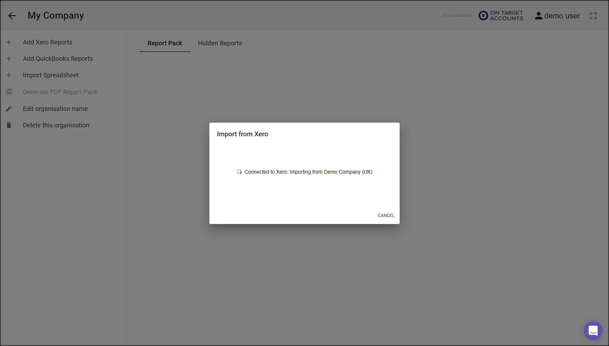The image size is (609, 346).
Task: Click the back arrow next to My Company
Action: (x=12, y=16)
